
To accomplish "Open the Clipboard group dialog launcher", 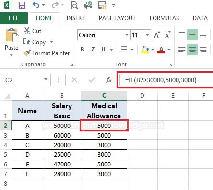I will tap(71, 64).
